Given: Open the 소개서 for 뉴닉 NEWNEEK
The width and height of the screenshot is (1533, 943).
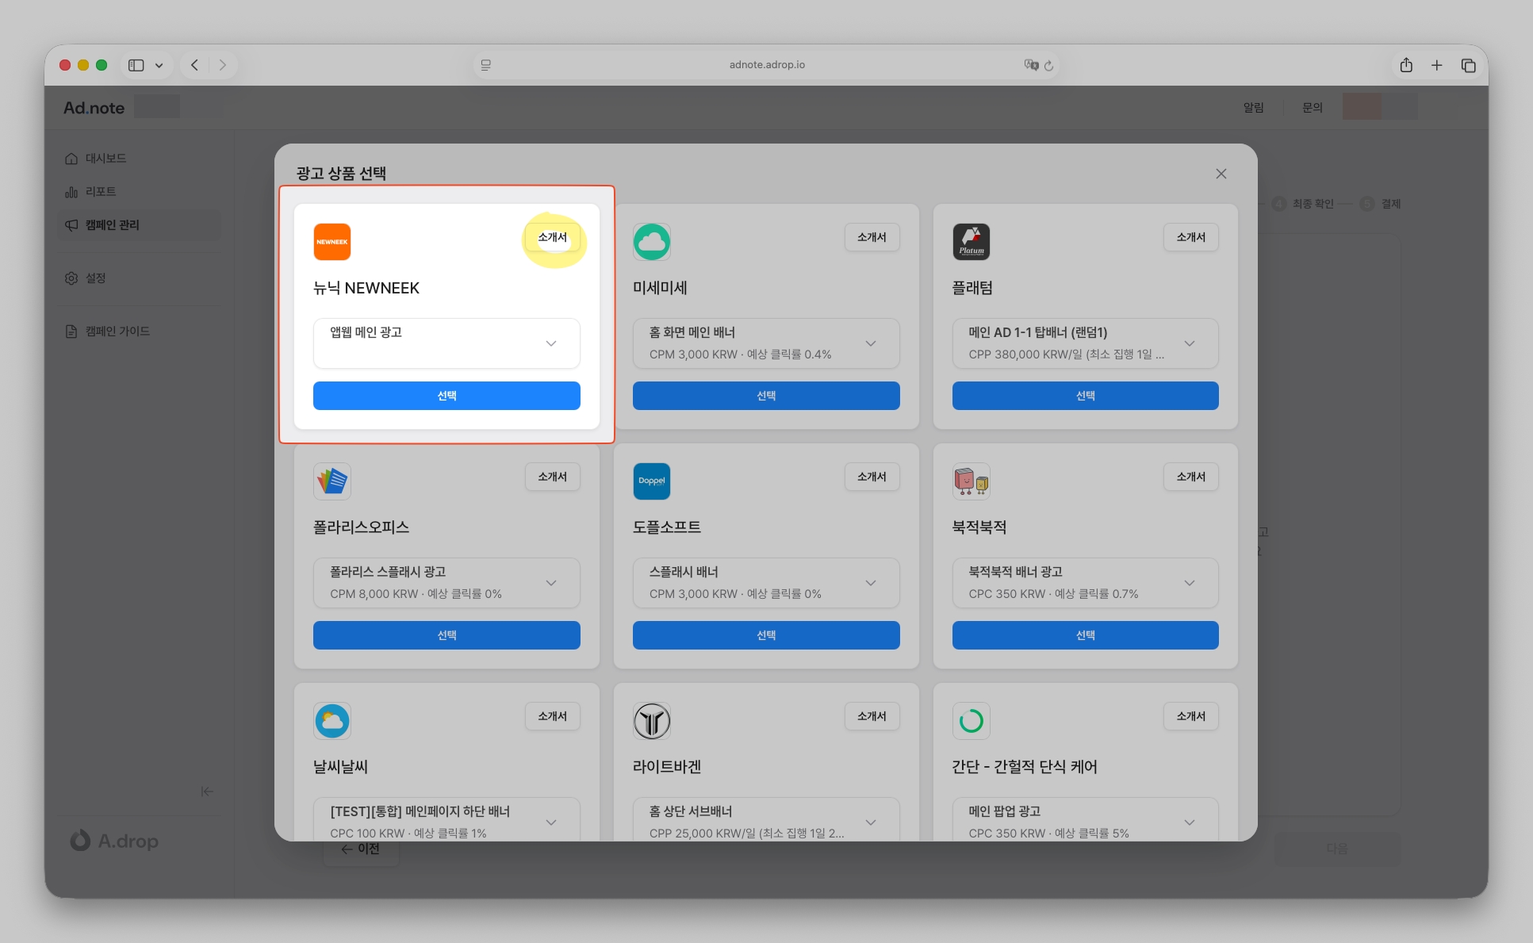Looking at the screenshot, I should point(552,237).
